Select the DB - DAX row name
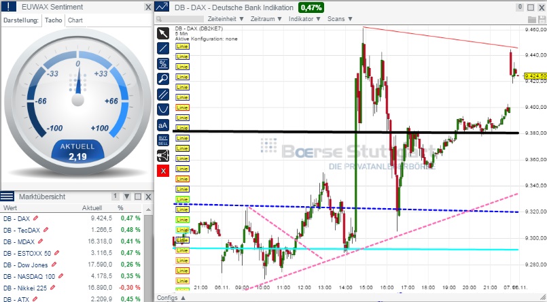The height and width of the screenshot is (302, 547). [16, 218]
